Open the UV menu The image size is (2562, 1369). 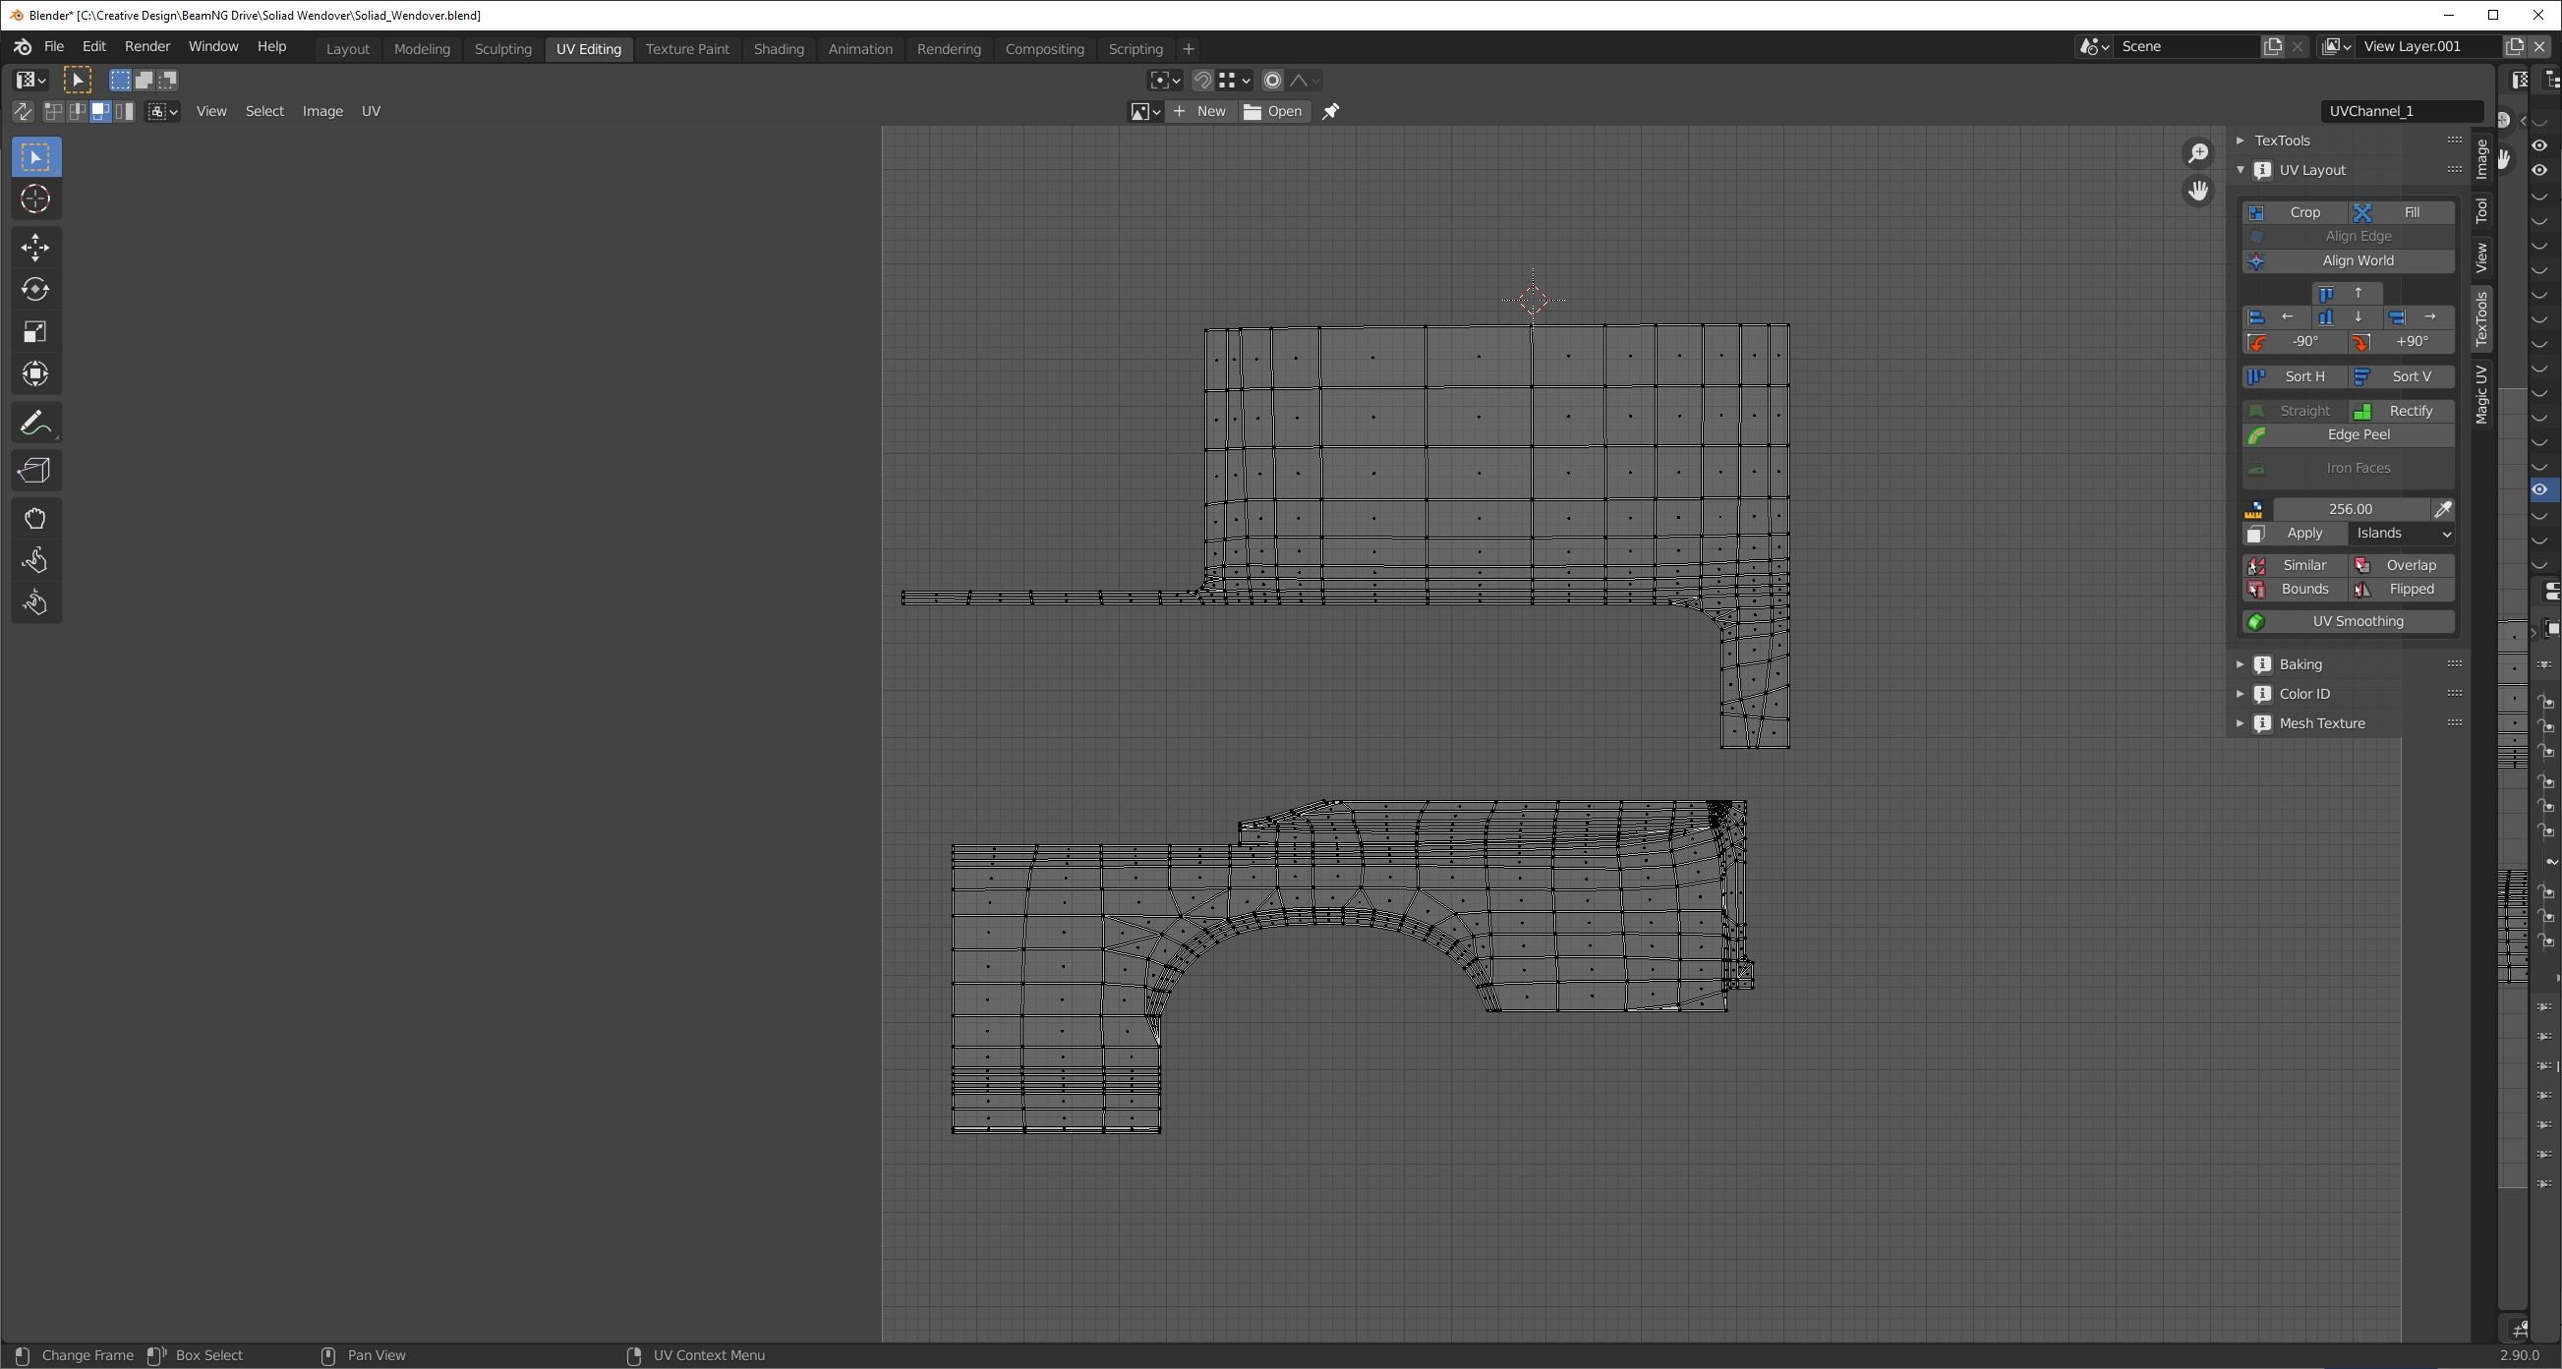tap(370, 111)
